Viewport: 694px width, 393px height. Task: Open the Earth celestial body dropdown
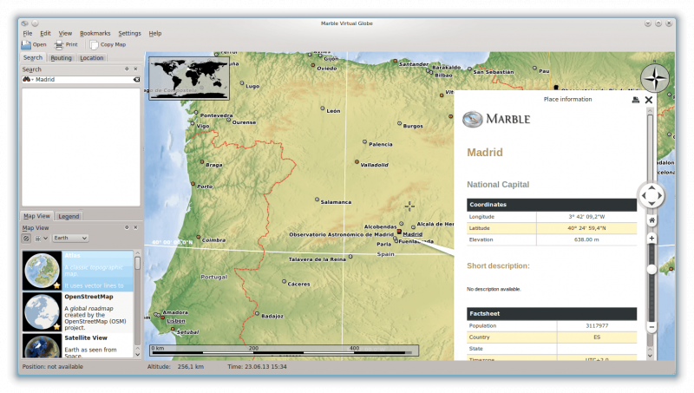pos(70,238)
